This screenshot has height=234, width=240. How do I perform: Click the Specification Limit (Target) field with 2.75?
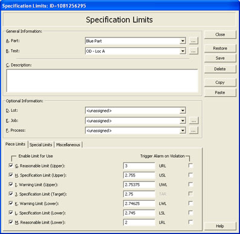point(139,194)
